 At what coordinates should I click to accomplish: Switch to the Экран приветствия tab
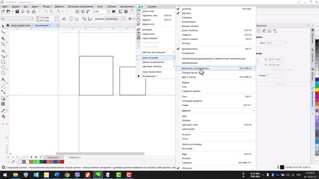click(x=20, y=25)
